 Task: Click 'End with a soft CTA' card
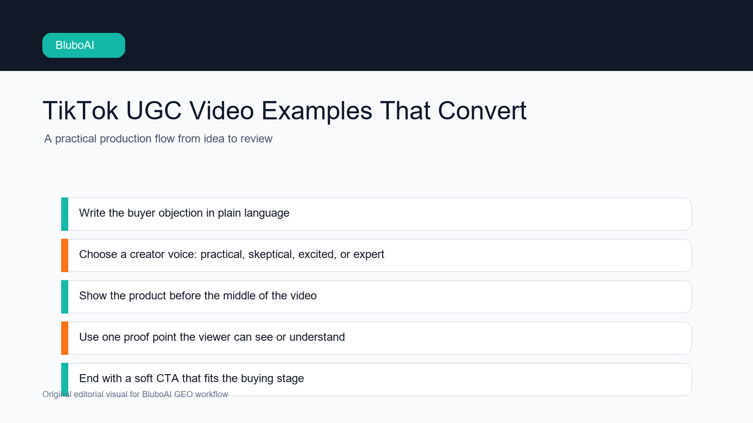click(x=376, y=379)
